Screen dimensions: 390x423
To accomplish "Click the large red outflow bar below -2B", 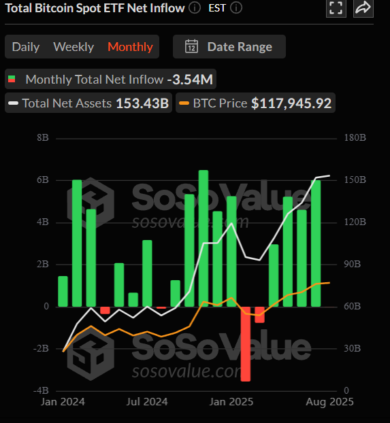I will (x=246, y=344).
